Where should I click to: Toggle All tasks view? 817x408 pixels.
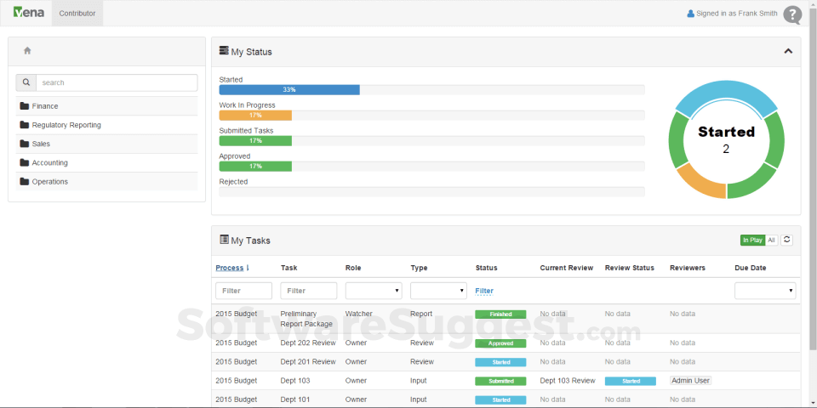click(x=771, y=240)
